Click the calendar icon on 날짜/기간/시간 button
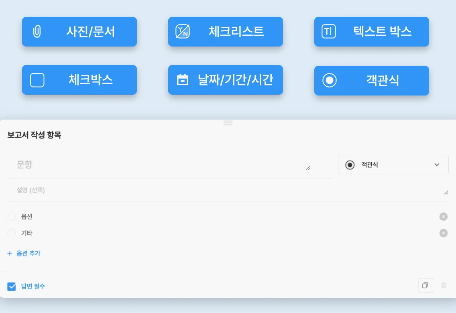This screenshot has height=313, width=456. [x=183, y=80]
